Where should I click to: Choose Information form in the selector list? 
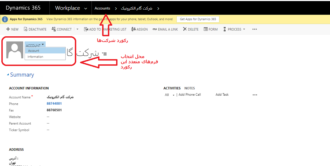point(45,57)
